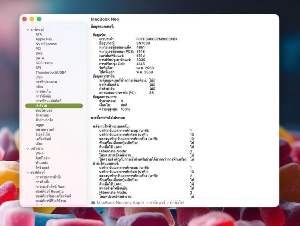
Task: Click the MacBook icon in path bar
Action: (93, 203)
